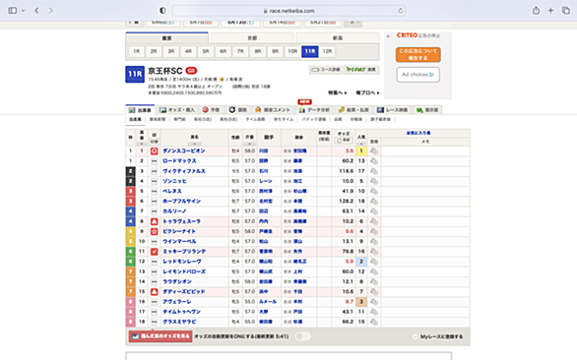Register タイムトゥヘヴン as favorite horse icon
The height and width of the screenshot is (360, 577).
pos(374,312)
